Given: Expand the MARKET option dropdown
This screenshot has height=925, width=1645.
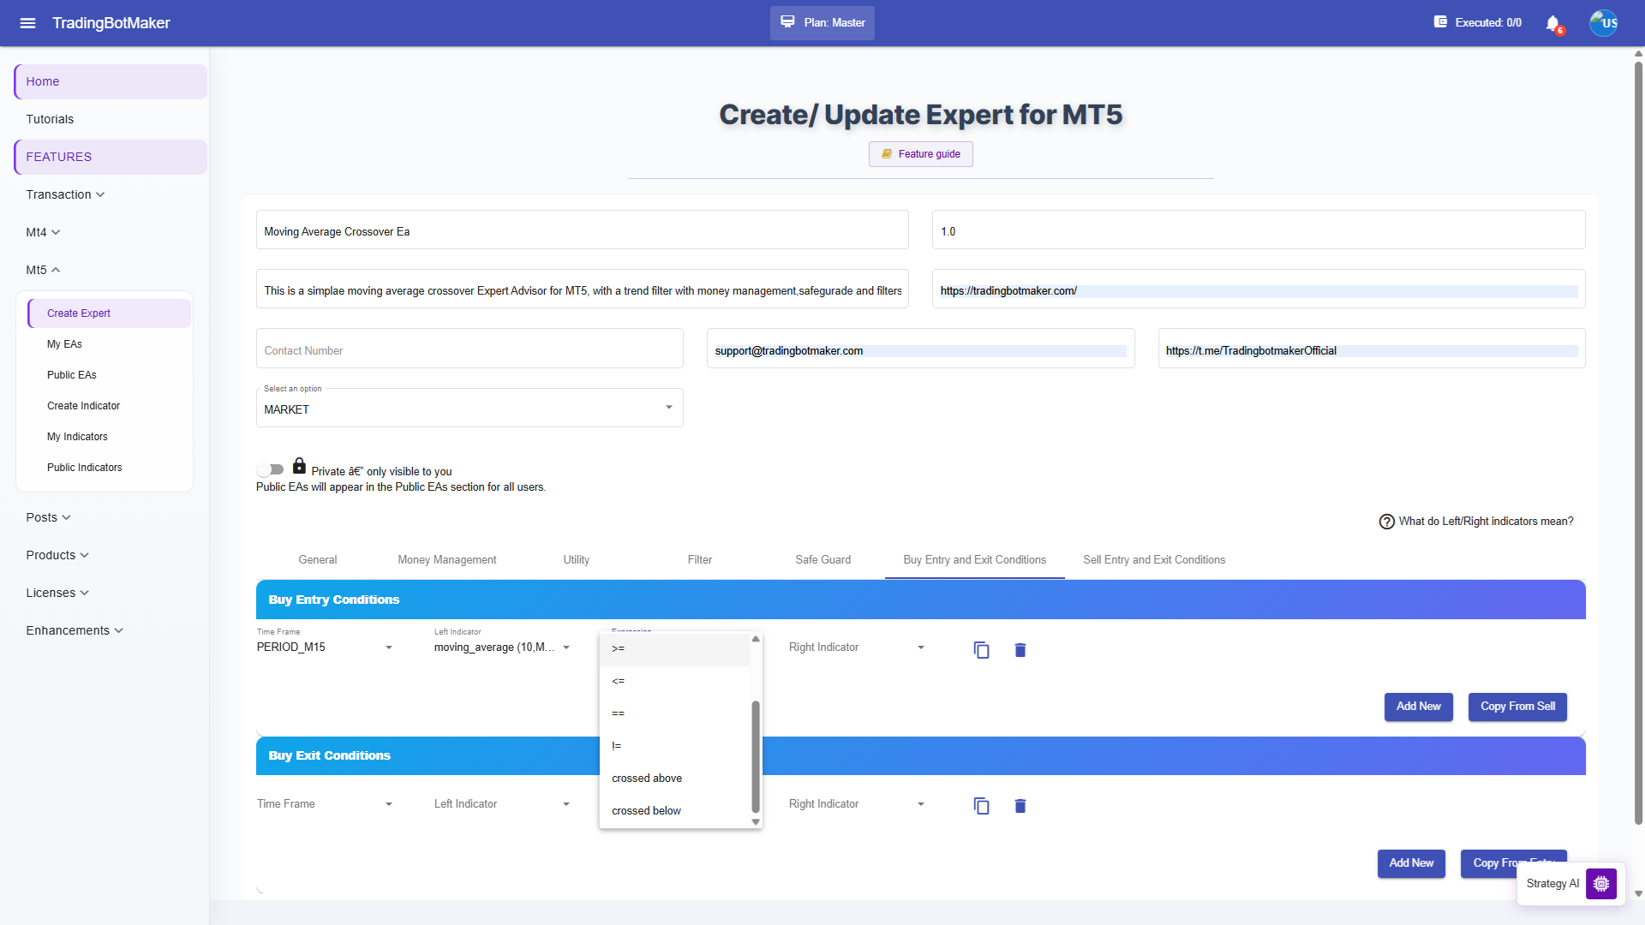Looking at the screenshot, I should point(470,409).
